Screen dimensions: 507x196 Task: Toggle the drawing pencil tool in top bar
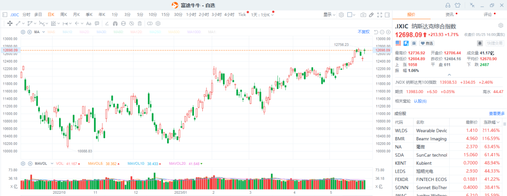[371, 15]
